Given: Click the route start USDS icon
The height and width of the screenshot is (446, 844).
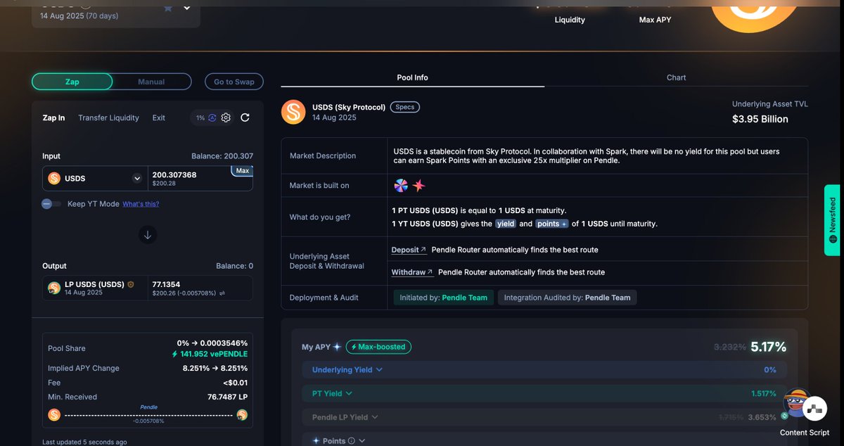Looking at the screenshot, I should coord(54,415).
